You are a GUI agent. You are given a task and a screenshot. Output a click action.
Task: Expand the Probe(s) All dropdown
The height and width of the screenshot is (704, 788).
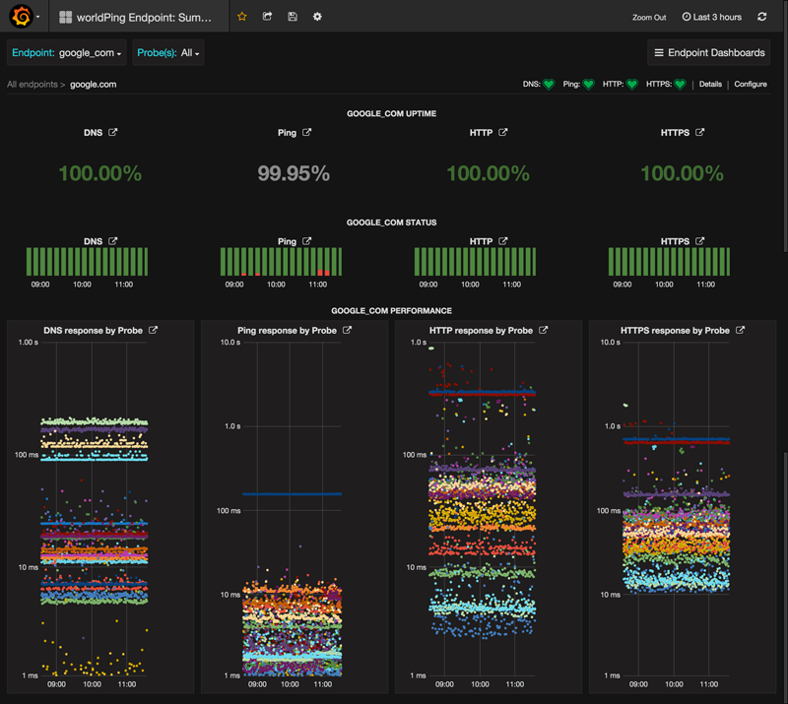point(168,53)
